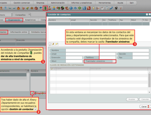Click the Sección input field

click(x=141, y=54)
